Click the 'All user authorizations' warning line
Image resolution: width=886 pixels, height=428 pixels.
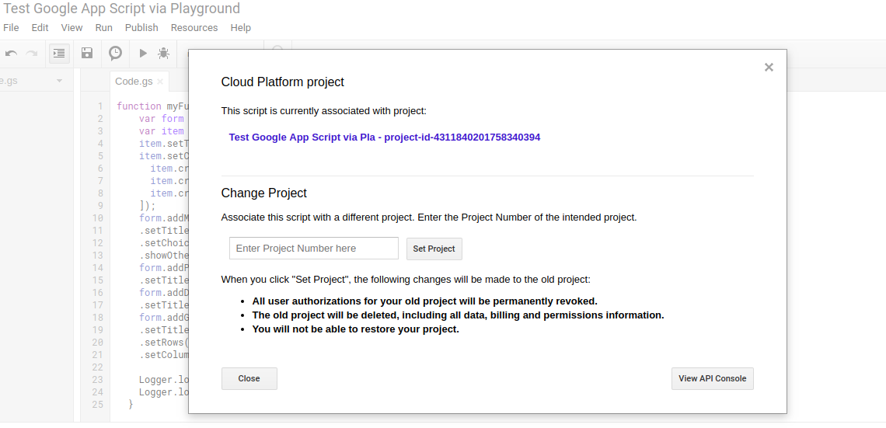coord(424,301)
